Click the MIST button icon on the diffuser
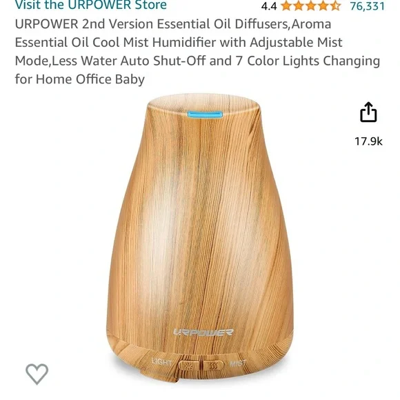 point(213,366)
